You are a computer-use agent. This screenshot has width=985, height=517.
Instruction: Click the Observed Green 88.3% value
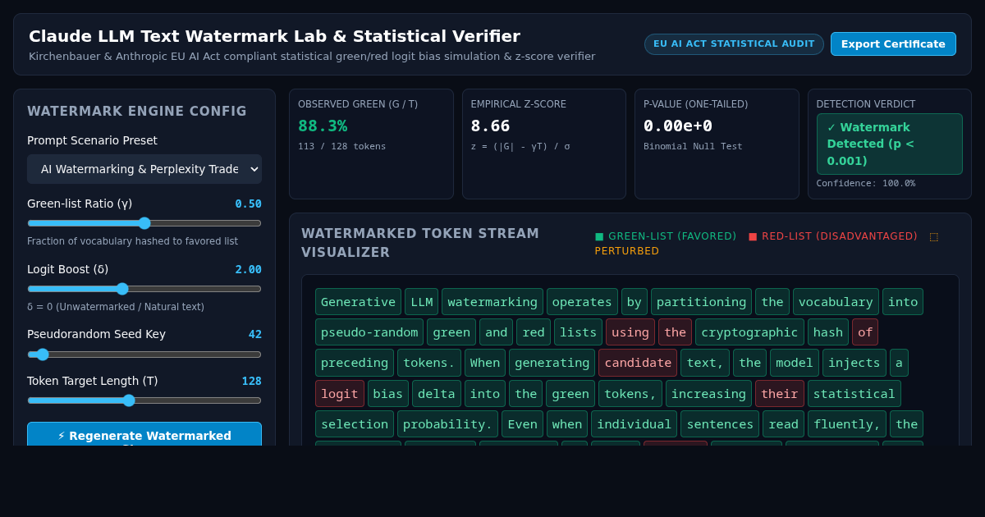[323, 126]
